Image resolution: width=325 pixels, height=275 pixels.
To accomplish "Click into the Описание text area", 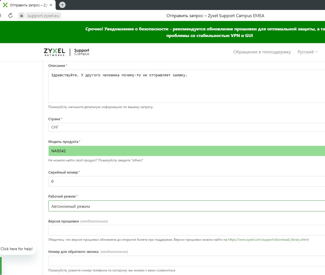I will tap(186, 86).
